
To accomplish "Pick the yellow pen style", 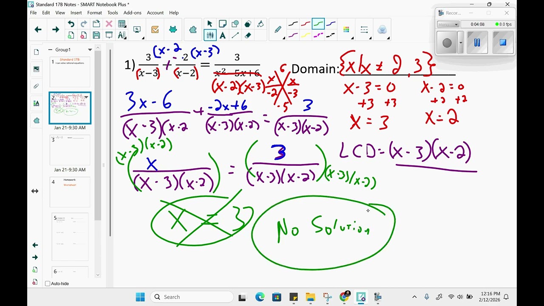I will pyautogui.click(x=306, y=35).
